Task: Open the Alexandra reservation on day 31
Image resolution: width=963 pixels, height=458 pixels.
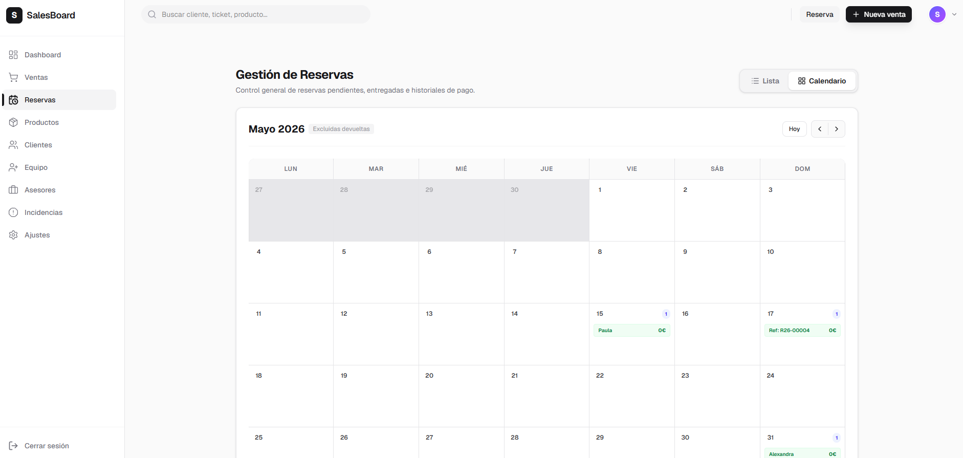Action: 802,454
